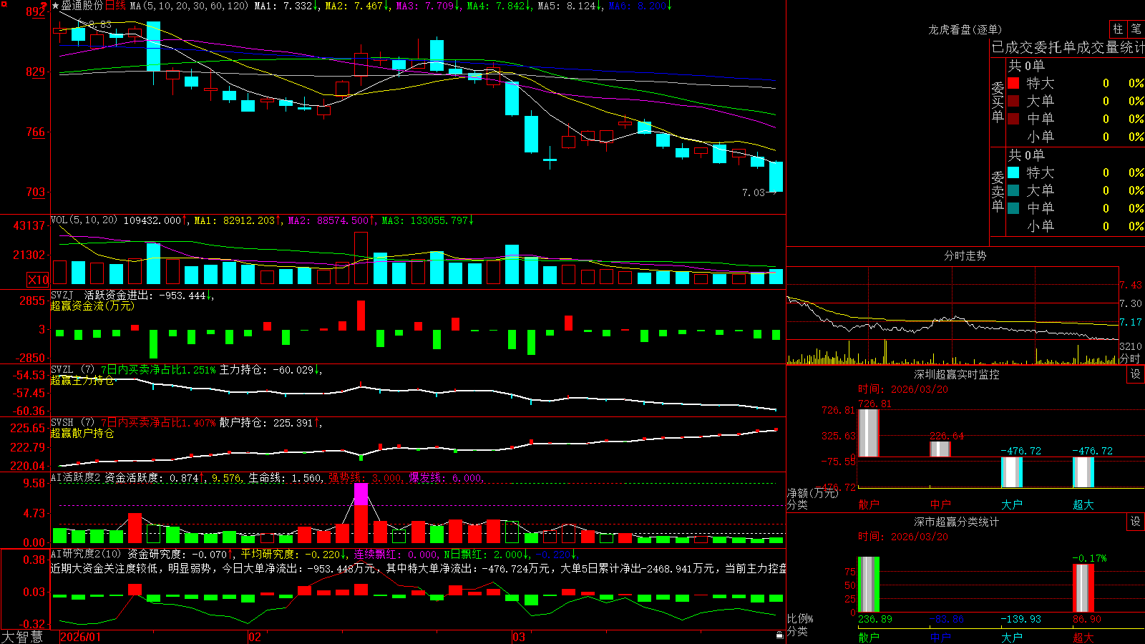The height and width of the screenshot is (644, 1145).
Task: Click the 深市超赢分类统计 panel title
Action: pos(956,522)
